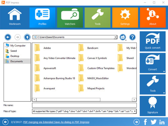
Task: Select the My Web folder
Action: tap(127, 48)
